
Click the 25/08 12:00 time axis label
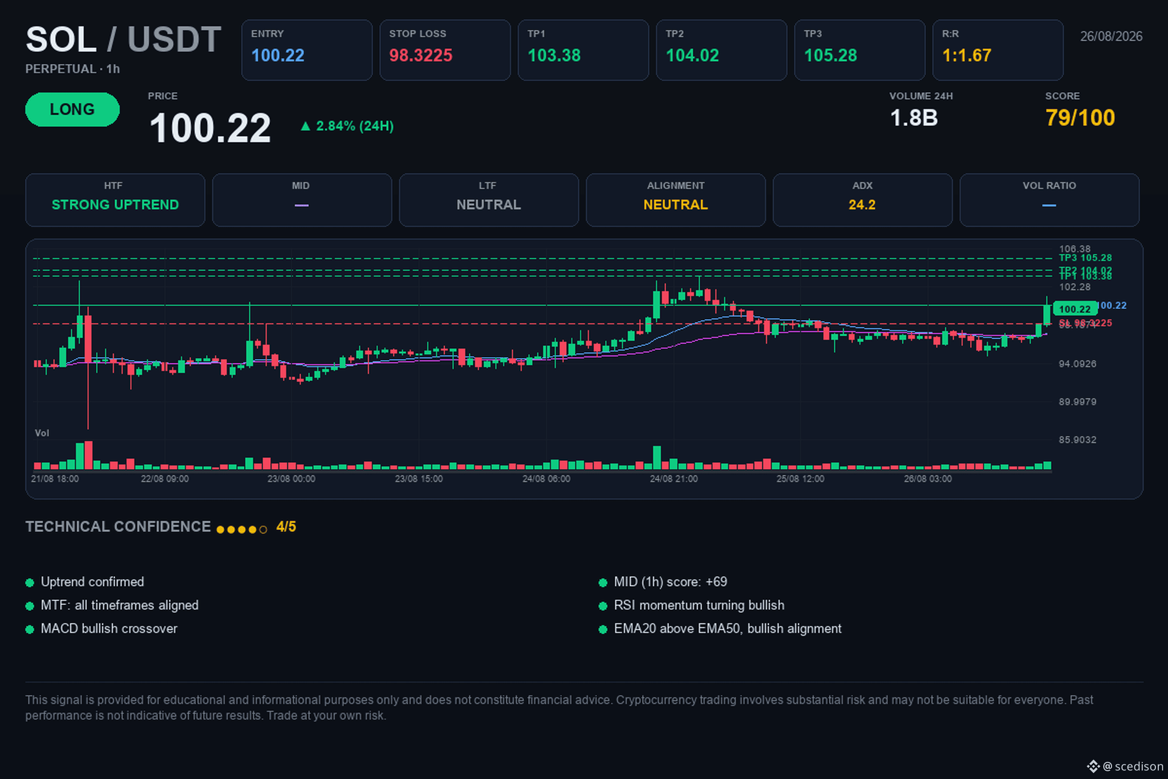click(x=801, y=479)
